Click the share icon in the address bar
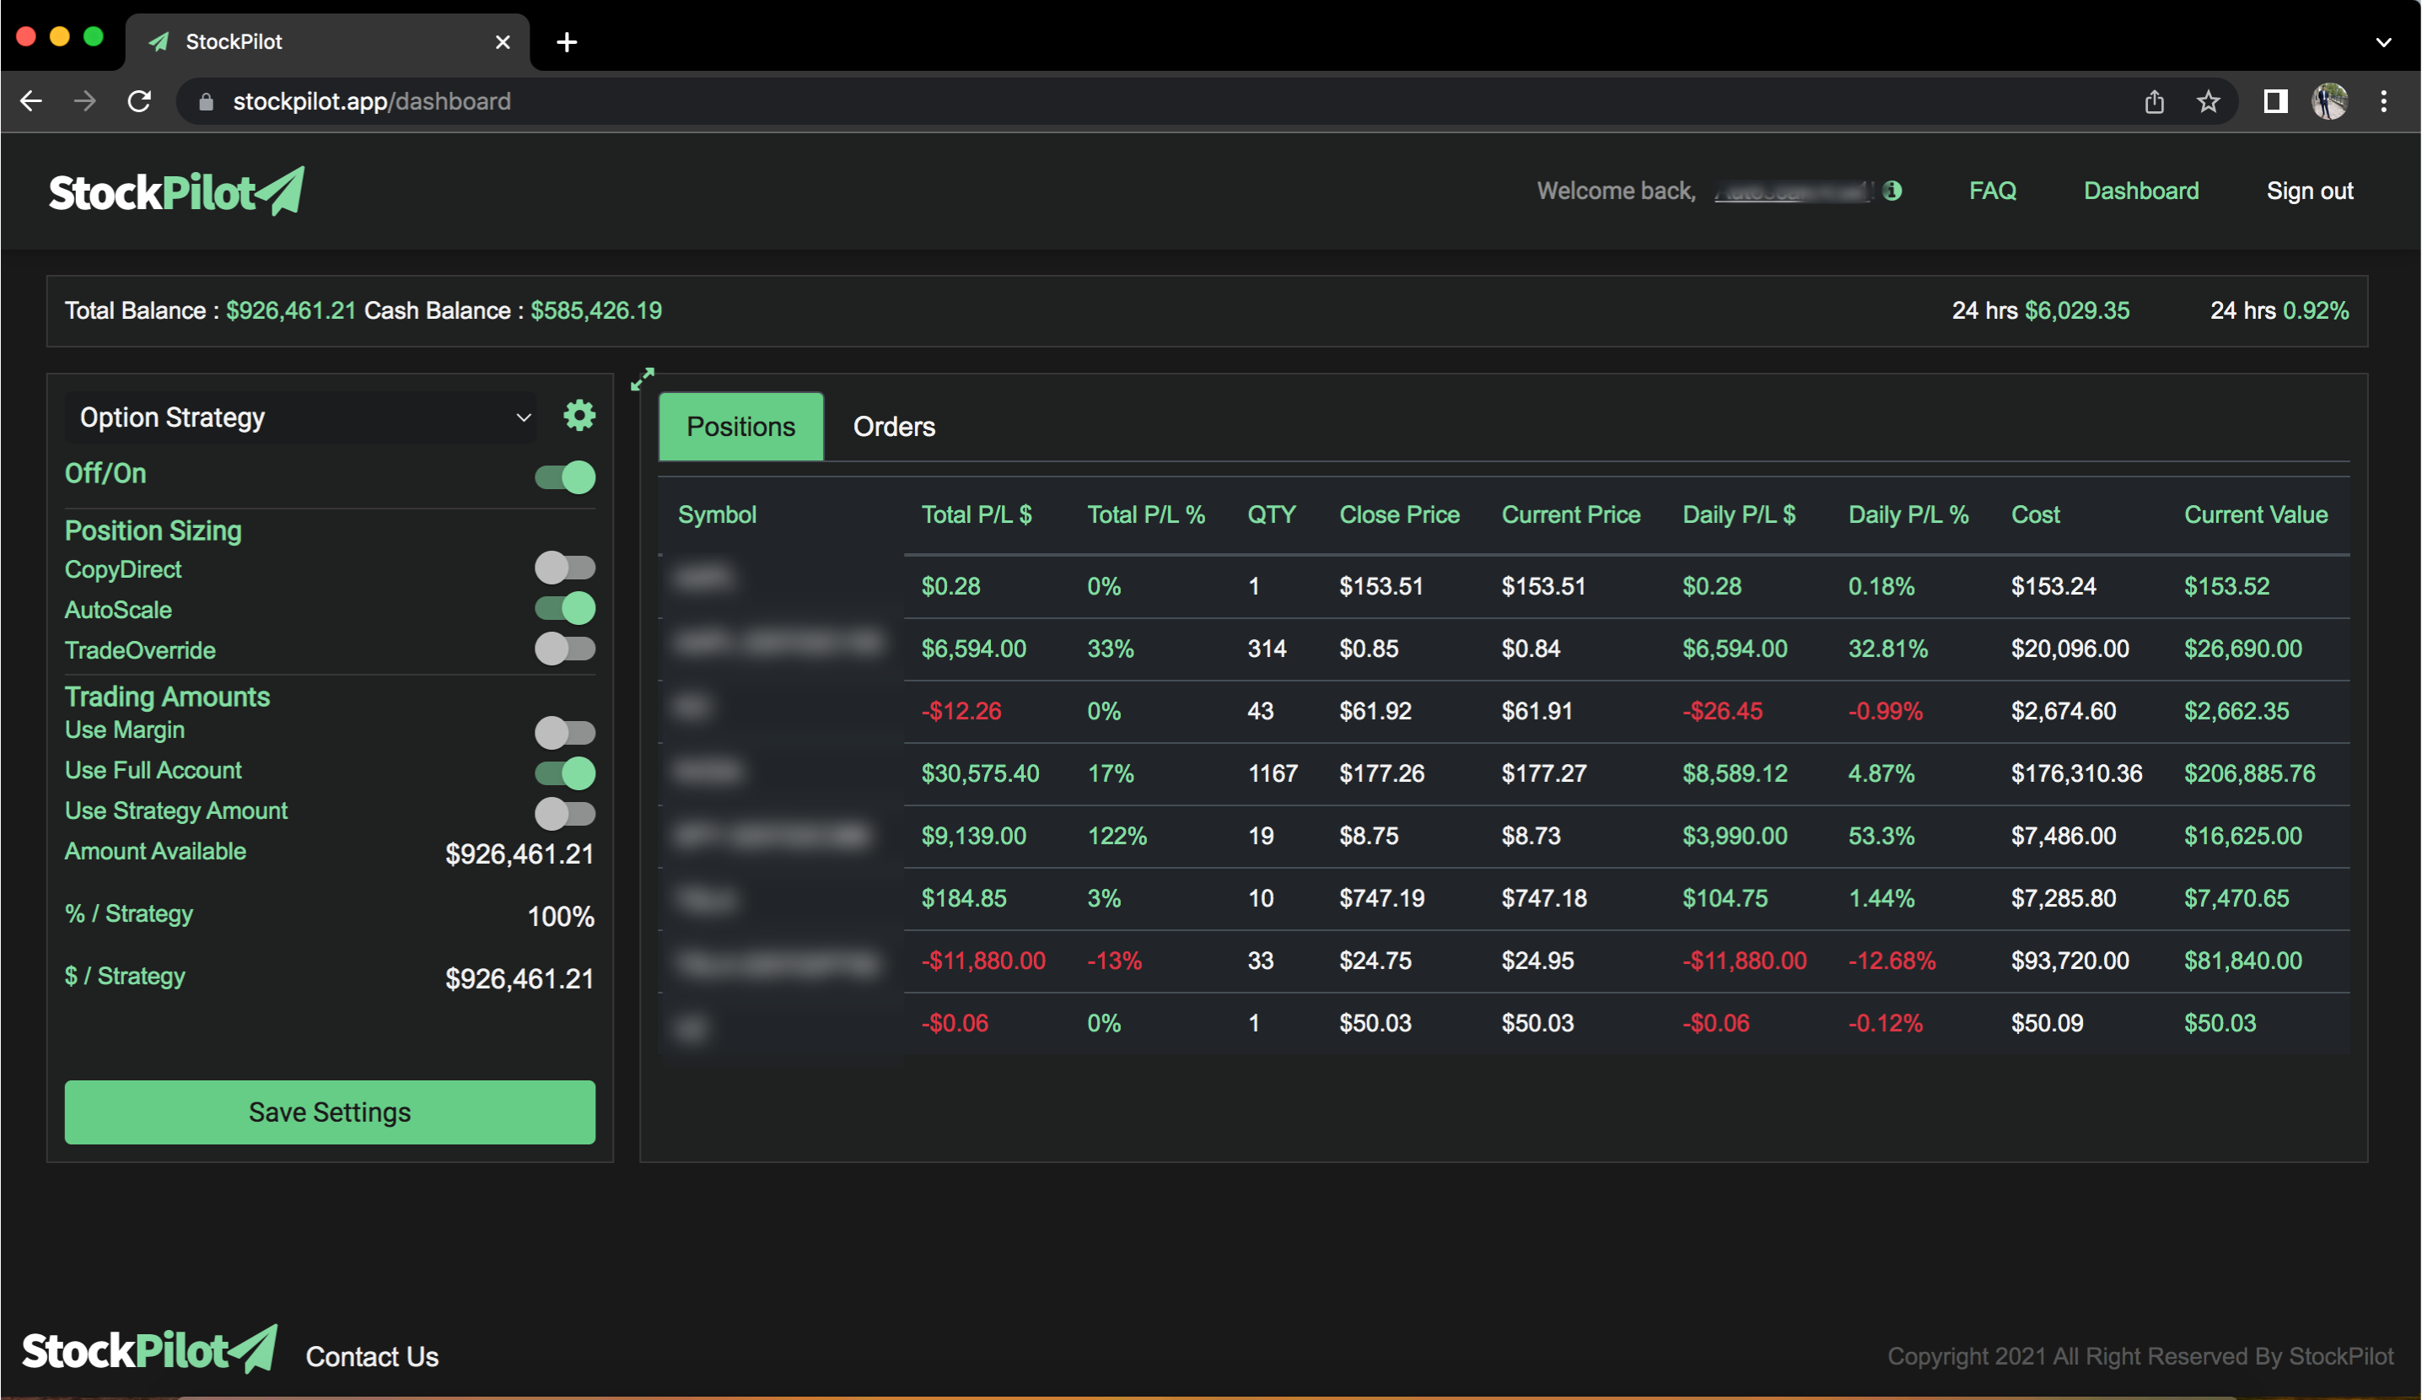This screenshot has width=2422, height=1400. click(x=2154, y=101)
